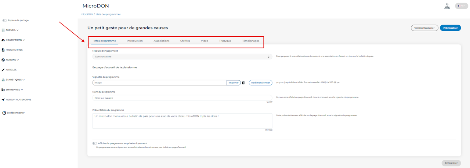The height and width of the screenshot is (168, 470).
Task: Click the Entreprise building icon
Action: pos(3,90)
